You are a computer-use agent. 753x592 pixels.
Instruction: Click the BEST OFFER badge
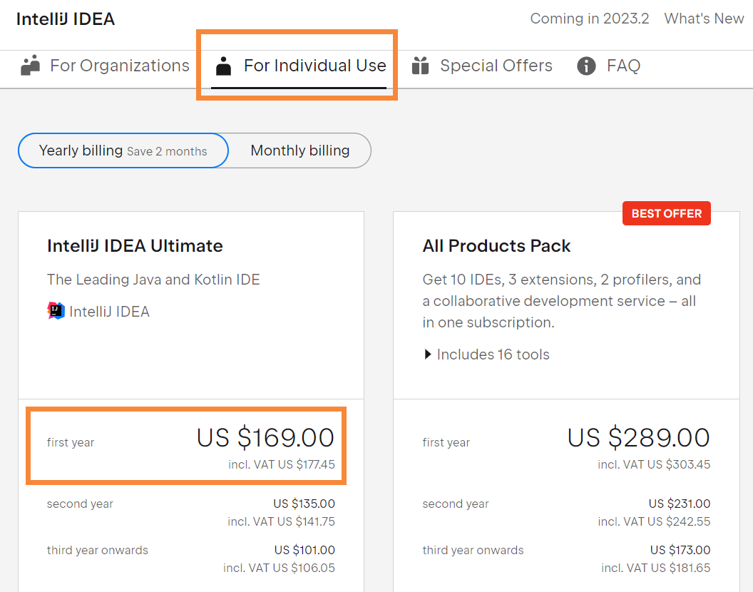(667, 213)
